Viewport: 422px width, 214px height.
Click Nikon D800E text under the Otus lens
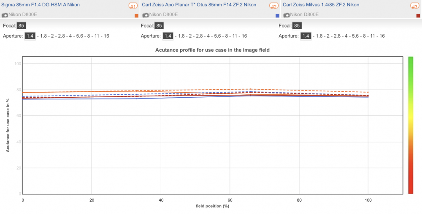pos(163,14)
